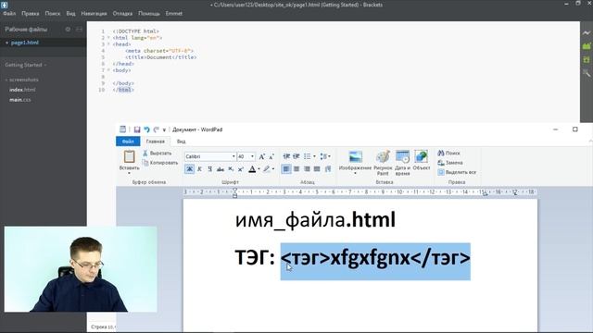
Task: Open the quick access toolbar customize arrow
Action: coord(164,129)
